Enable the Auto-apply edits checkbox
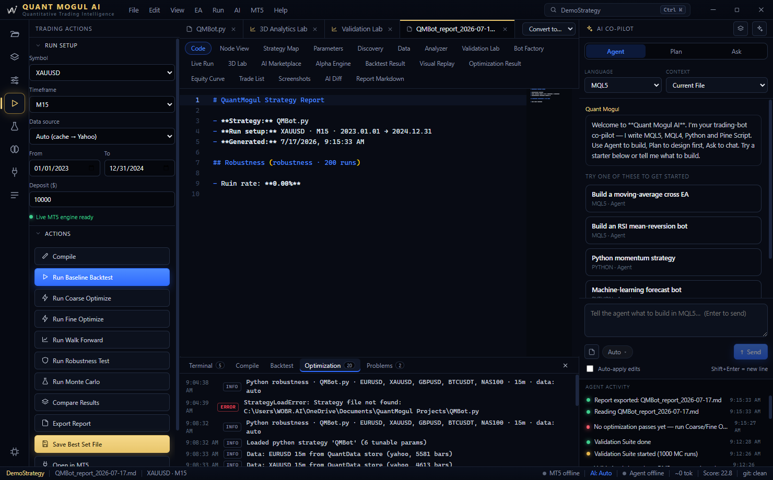This screenshot has width=773, height=480. [590, 369]
